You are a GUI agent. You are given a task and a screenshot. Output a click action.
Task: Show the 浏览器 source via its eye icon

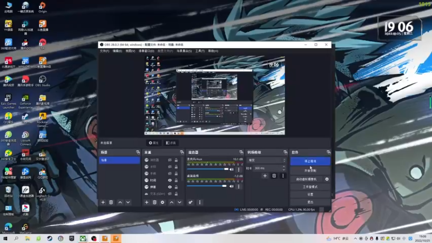coord(170,160)
